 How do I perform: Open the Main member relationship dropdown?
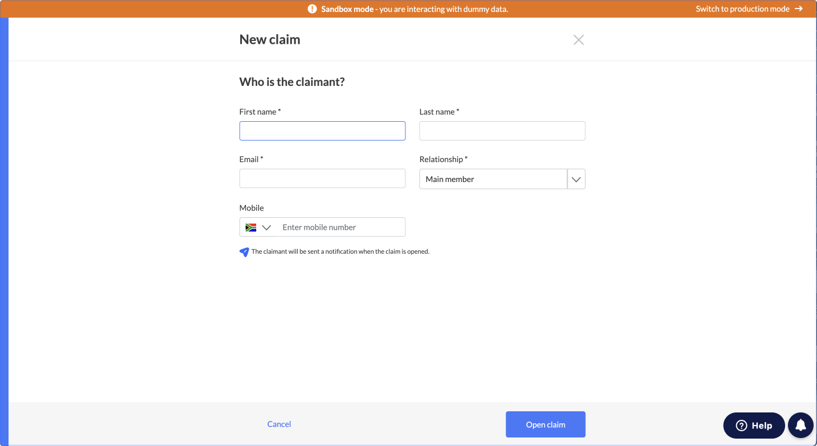[x=502, y=179]
